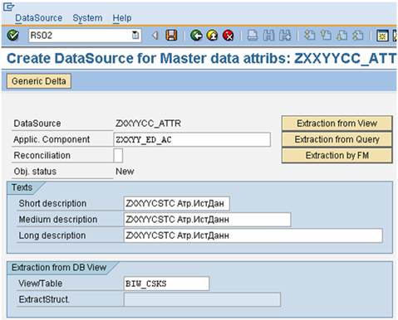Viewport: 398px width, 320px height.
Task: Open the window control menu icon
Action: pyautogui.click(x=8, y=7)
